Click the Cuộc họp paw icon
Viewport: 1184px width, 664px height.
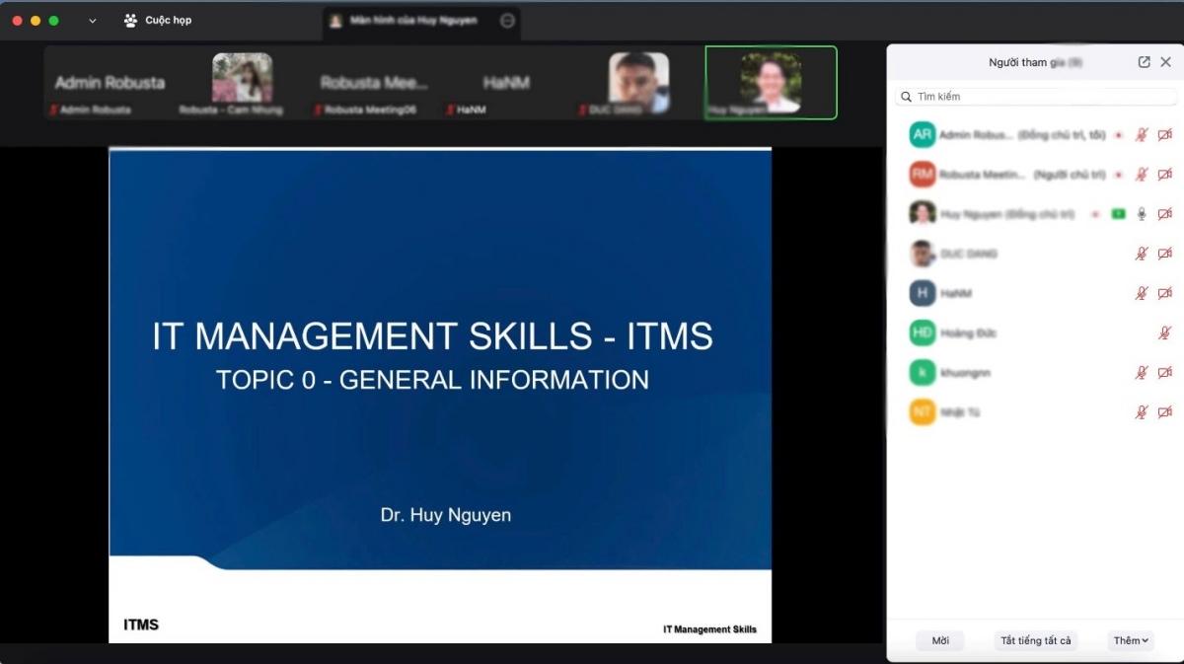[x=130, y=21]
